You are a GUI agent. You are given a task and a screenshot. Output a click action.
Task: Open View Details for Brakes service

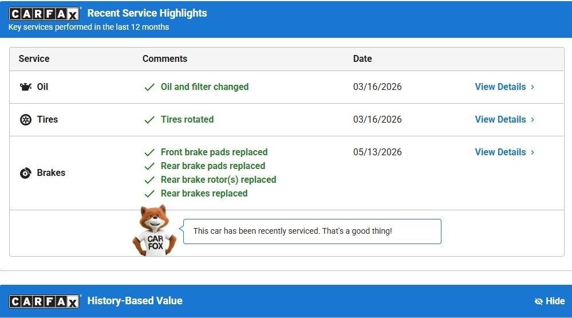tap(500, 152)
